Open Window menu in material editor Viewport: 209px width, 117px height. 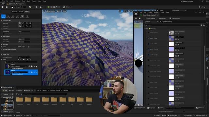click(x=156, y=12)
